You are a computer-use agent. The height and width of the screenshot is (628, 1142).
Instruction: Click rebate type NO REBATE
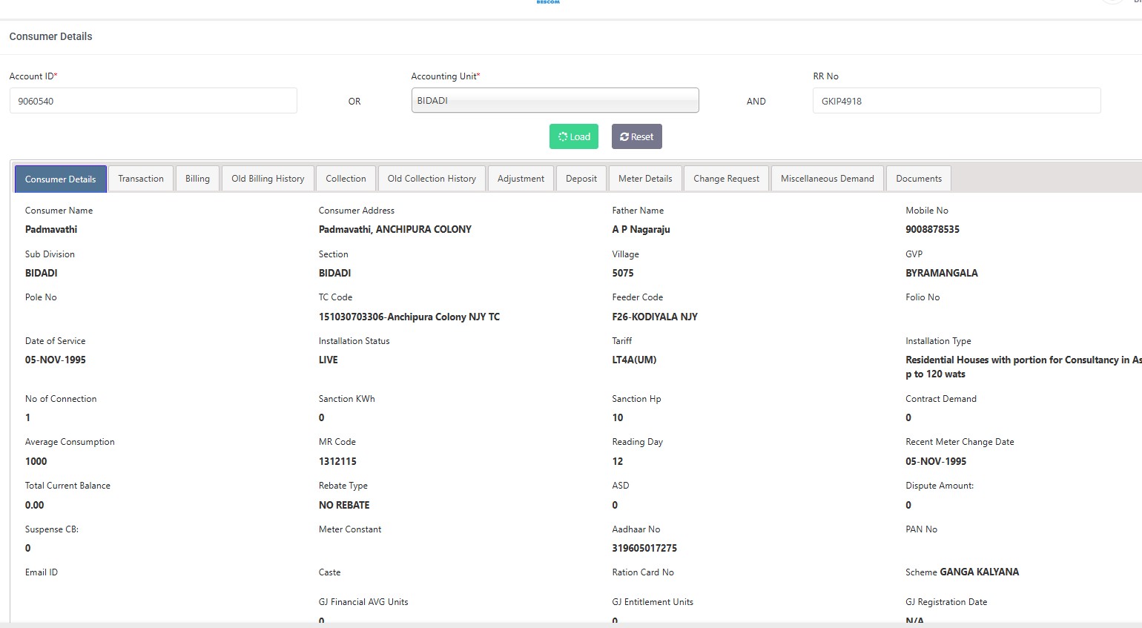click(344, 505)
